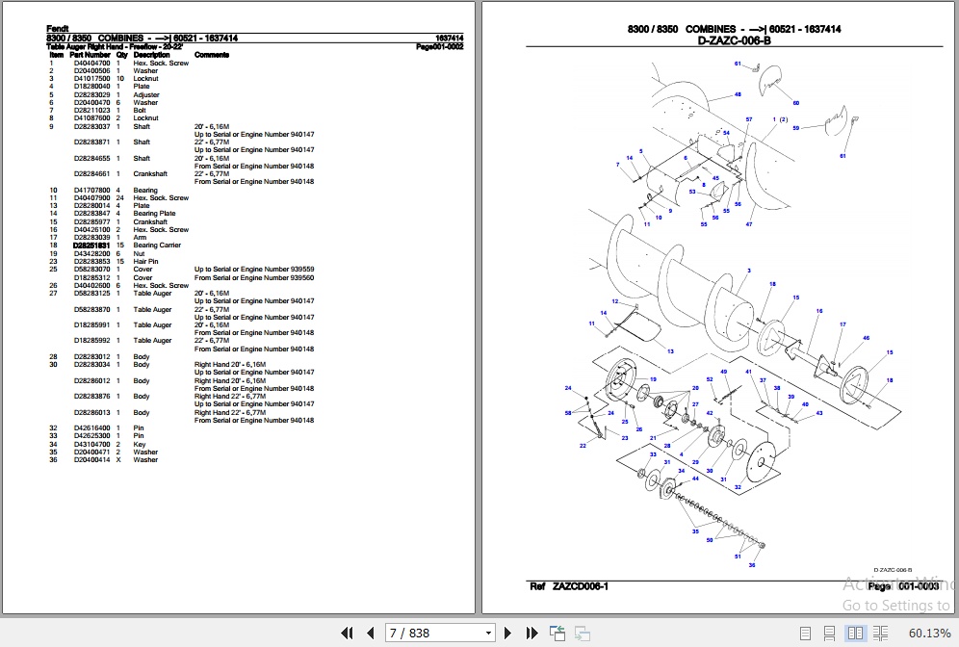This screenshot has width=959, height=647.
Task: Click the Locknut part number D41017500
Action: pyautogui.click(x=91, y=78)
